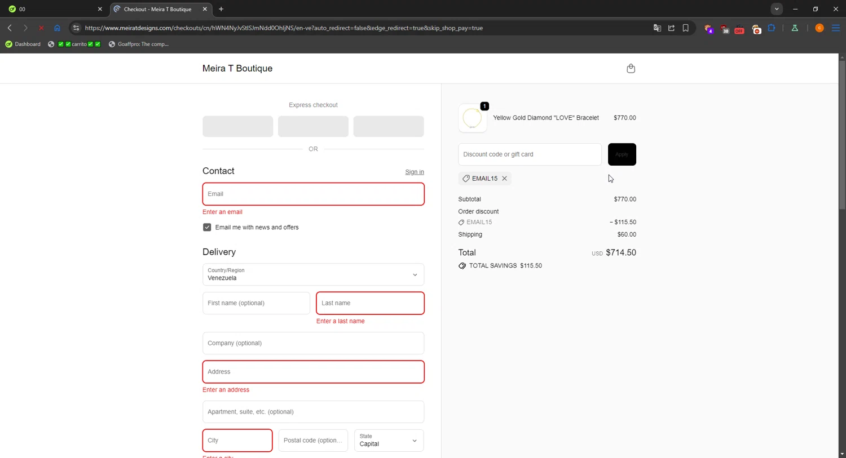Open the uBlock extension showing 30
The image size is (846, 458).
pos(725,28)
